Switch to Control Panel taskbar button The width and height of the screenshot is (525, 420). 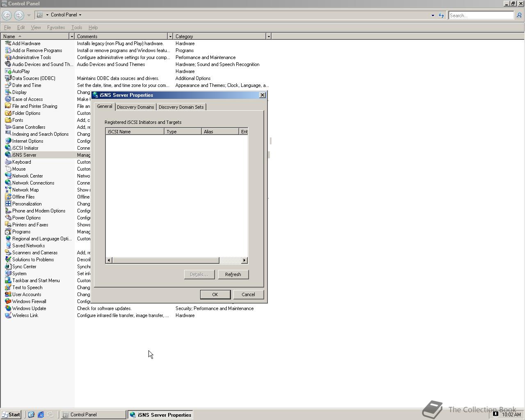pyautogui.click(x=94, y=415)
